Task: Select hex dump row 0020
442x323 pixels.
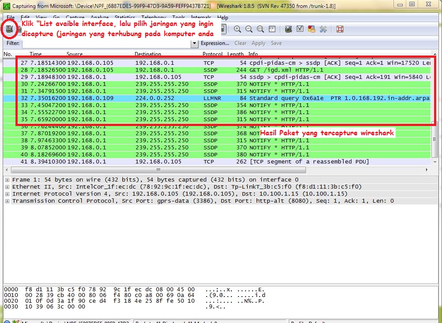Action: [x=135, y=301]
